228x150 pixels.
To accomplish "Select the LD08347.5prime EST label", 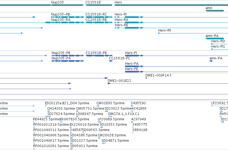I will (x=89, y=114).
